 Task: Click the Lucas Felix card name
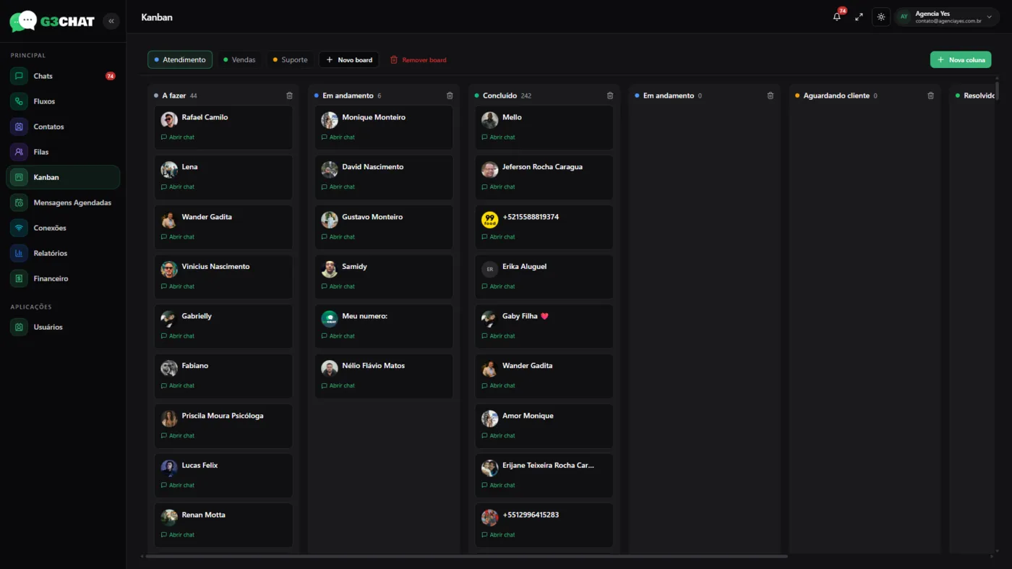pos(200,466)
